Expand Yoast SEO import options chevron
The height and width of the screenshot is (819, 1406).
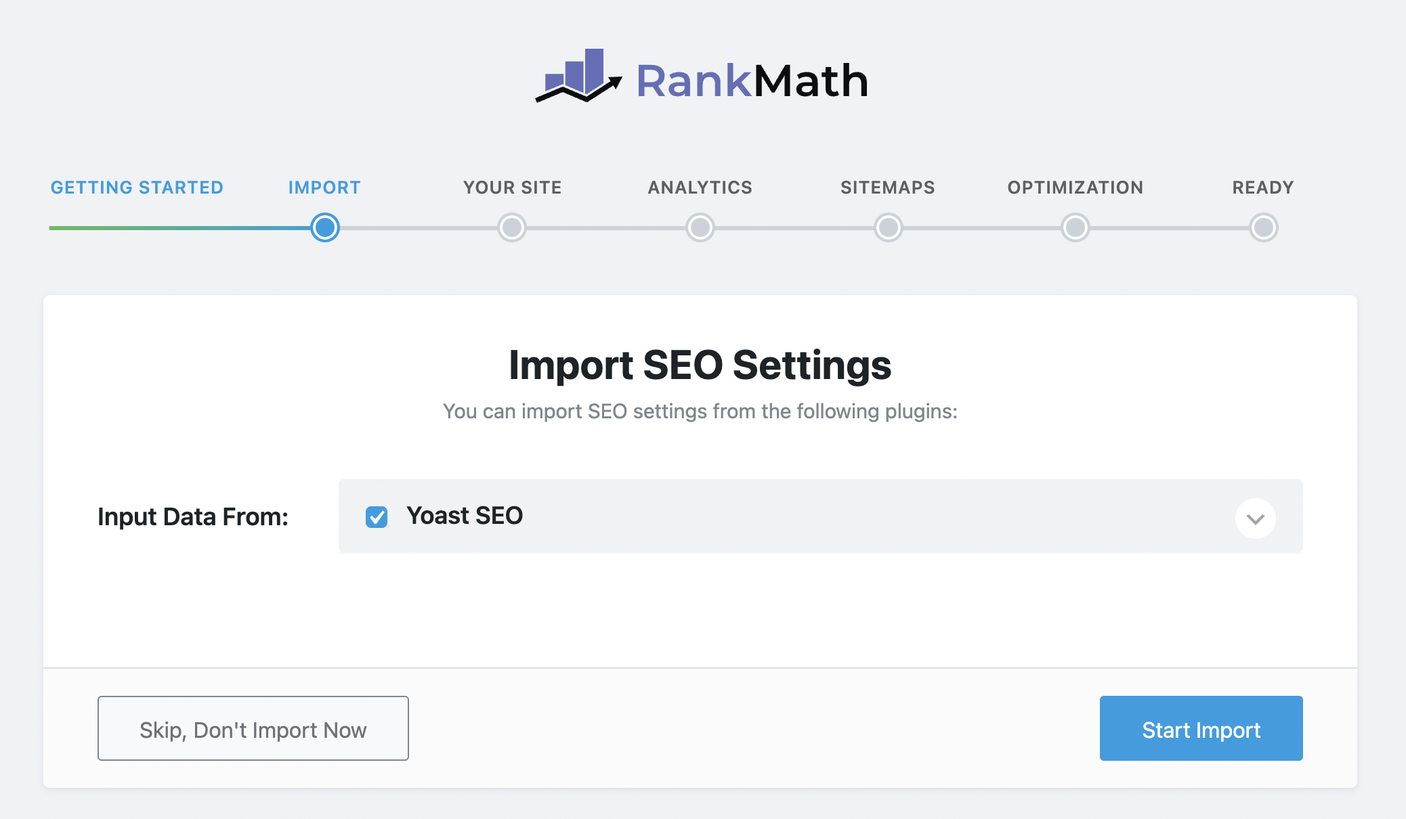(x=1255, y=518)
